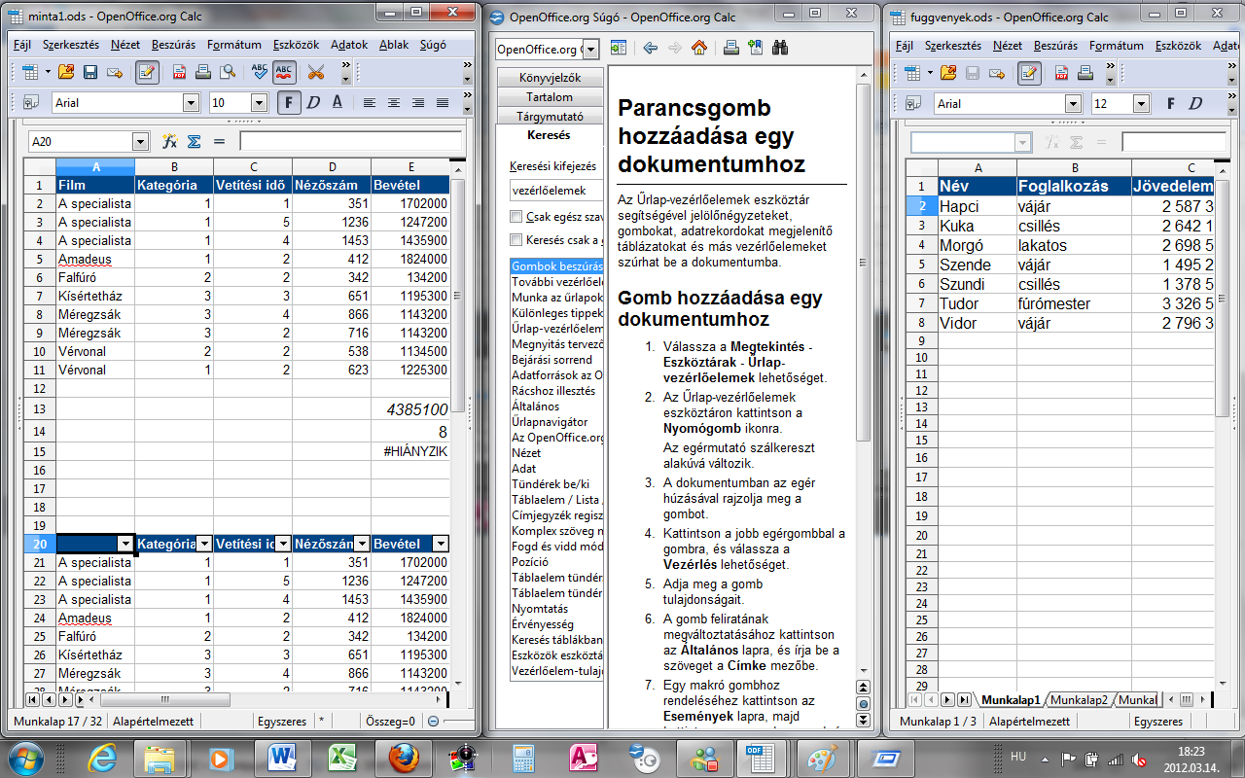The height and width of the screenshot is (778, 1245).
Task: Align text right in minta1.ods
Action: coord(418,102)
